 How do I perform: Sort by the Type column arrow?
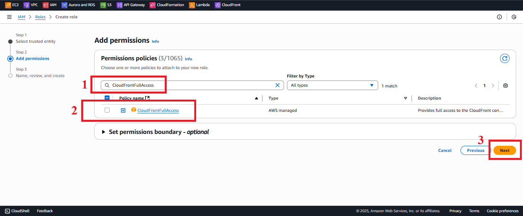point(405,98)
